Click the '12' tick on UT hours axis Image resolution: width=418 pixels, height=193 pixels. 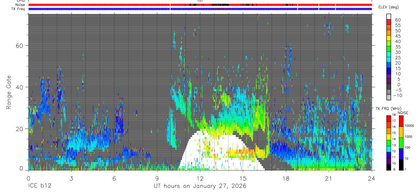tap(200, 178)
